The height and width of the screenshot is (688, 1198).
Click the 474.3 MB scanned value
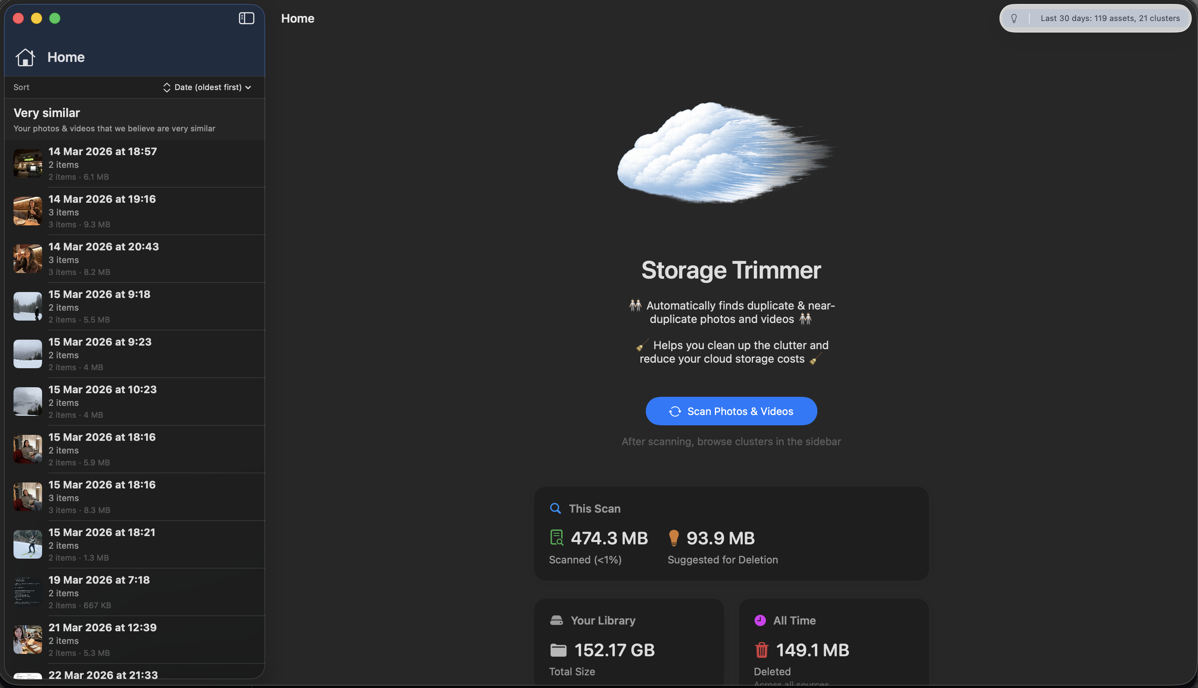[609, 538]
